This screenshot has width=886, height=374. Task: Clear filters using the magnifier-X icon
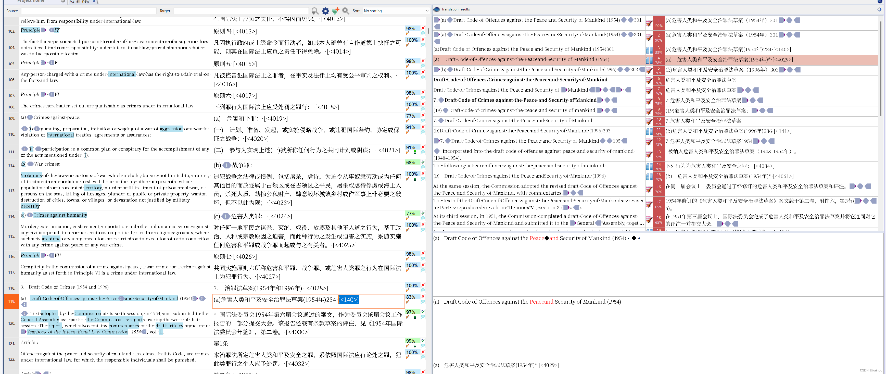click(346, 11)
